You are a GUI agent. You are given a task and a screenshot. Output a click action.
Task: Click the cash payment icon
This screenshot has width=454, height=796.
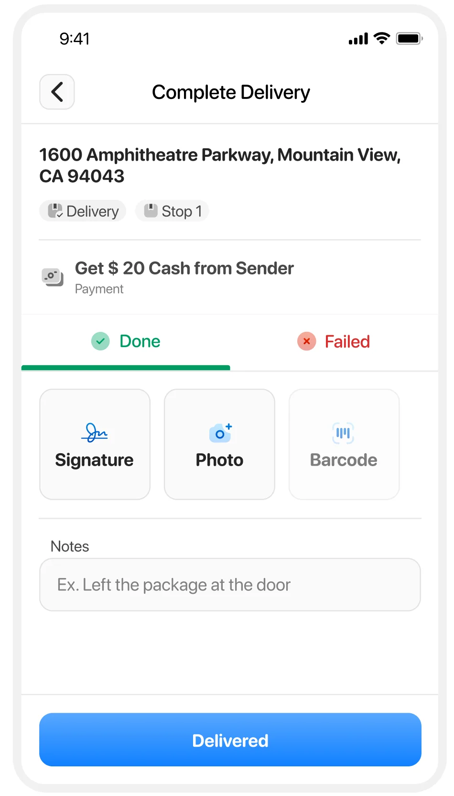(x=53, y=277)
